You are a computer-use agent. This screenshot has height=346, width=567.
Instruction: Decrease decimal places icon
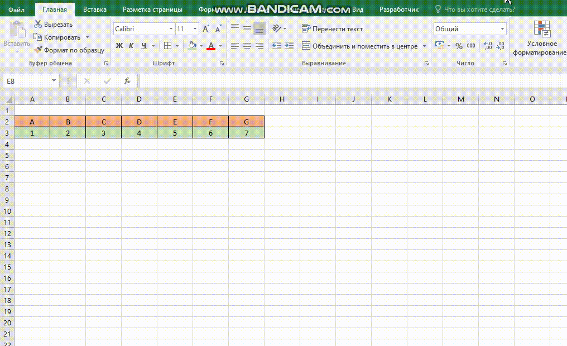[x=500, y=46]
